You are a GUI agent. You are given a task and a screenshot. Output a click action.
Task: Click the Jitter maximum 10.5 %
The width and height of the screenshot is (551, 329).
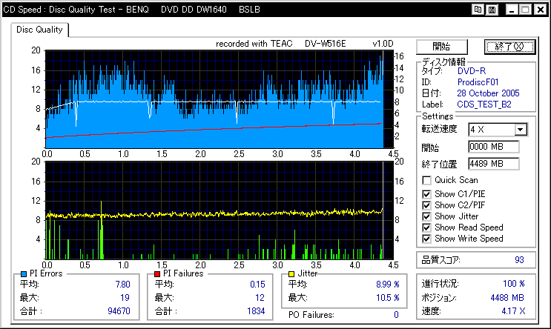[x=388, y=298]
